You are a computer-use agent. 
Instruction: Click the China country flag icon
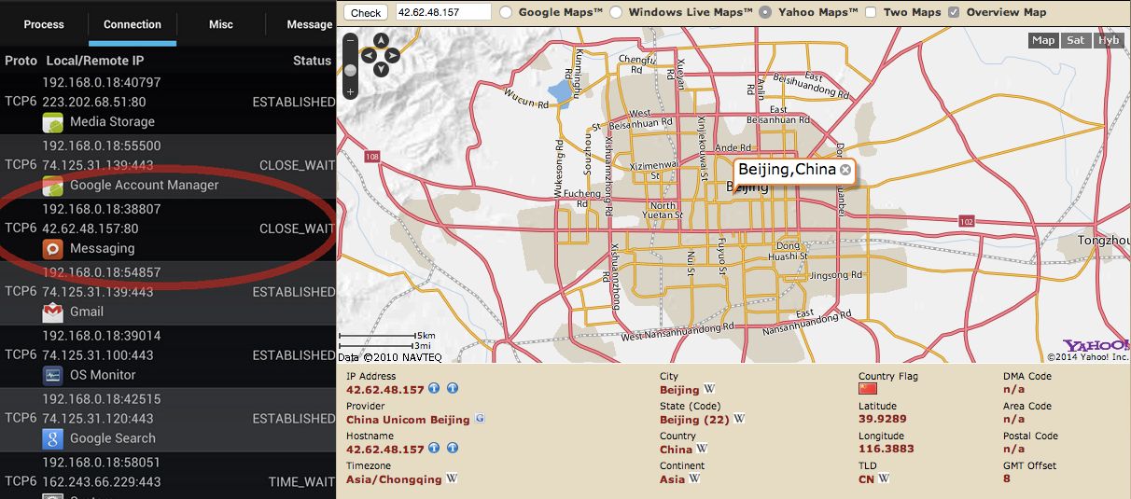click(868, 388)
